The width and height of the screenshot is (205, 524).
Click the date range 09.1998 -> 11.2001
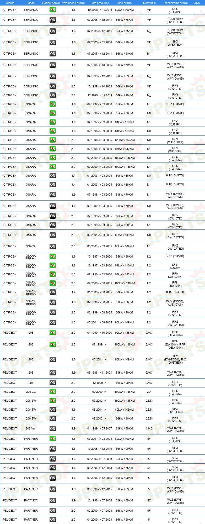[x=100, y=373]
